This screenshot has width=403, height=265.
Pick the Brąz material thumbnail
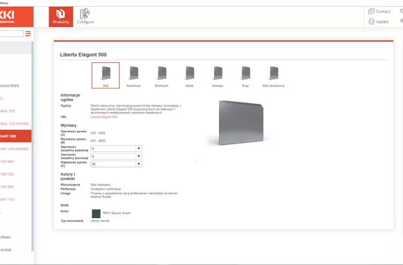click(246, 75)
